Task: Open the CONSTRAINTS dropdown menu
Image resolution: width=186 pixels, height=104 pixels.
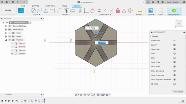Action: [x=105, y=15]
